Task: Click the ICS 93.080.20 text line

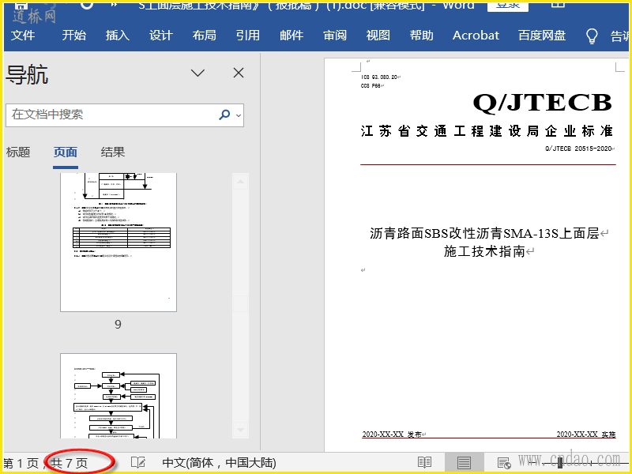Action: (x=379, y=77)
